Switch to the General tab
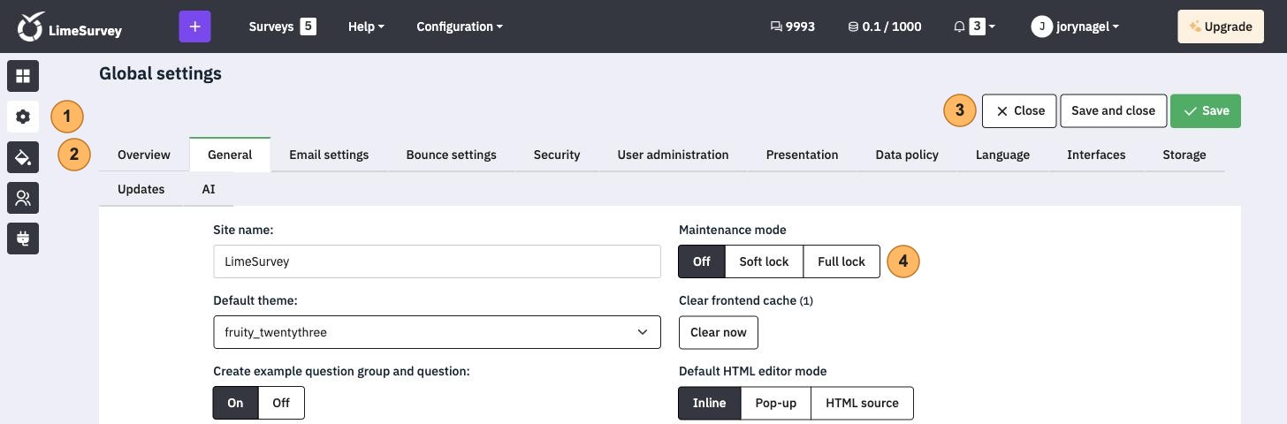Viewport: 1287px width, 424px height. pos(230,155)
